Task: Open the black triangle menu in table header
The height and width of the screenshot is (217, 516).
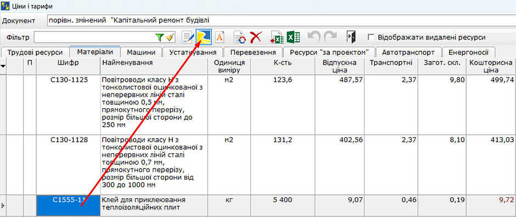Action: 3,66
